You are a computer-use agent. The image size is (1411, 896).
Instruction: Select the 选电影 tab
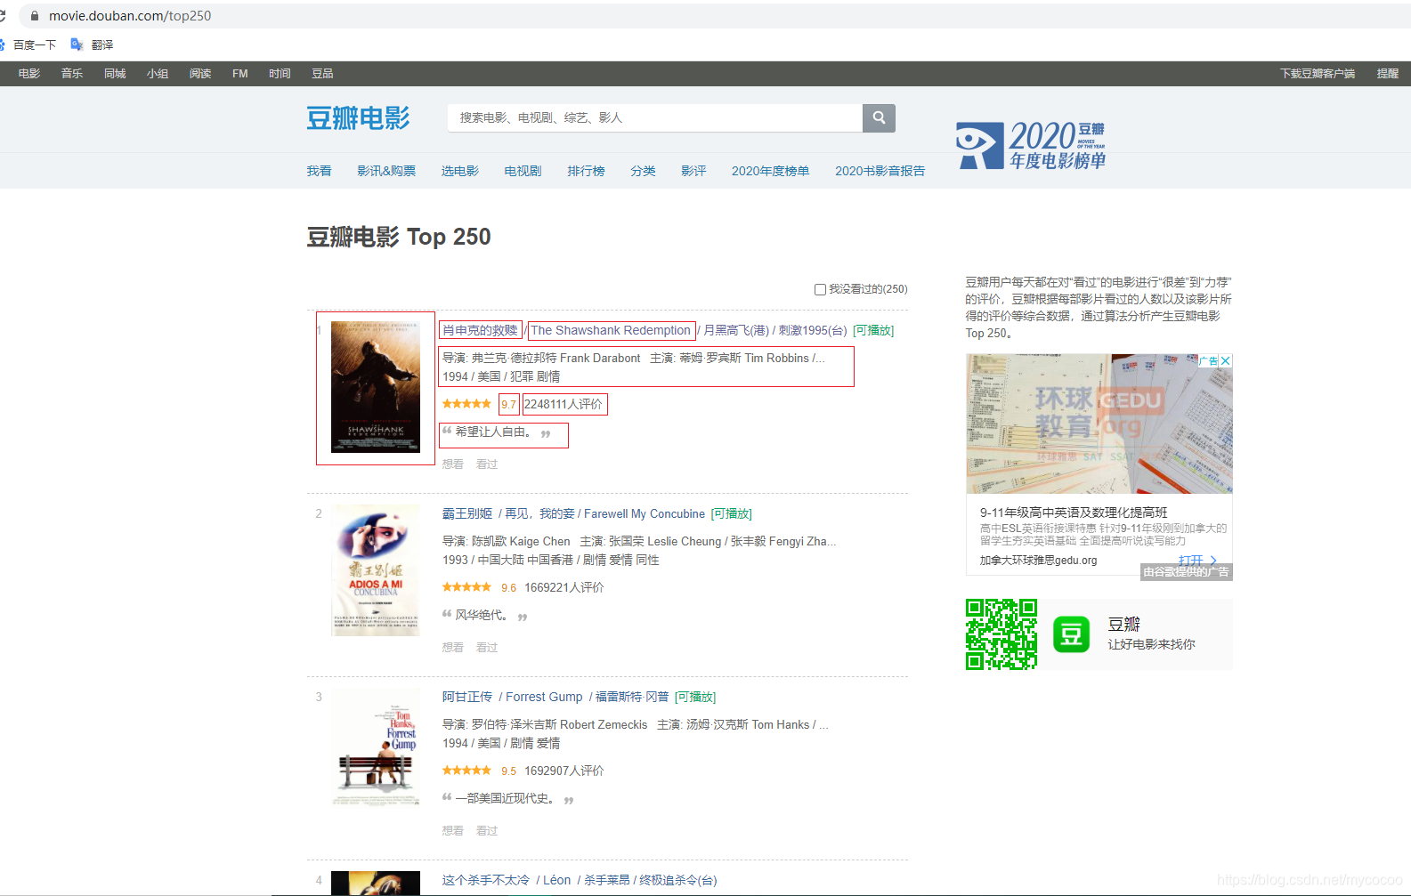click(460, 171)
